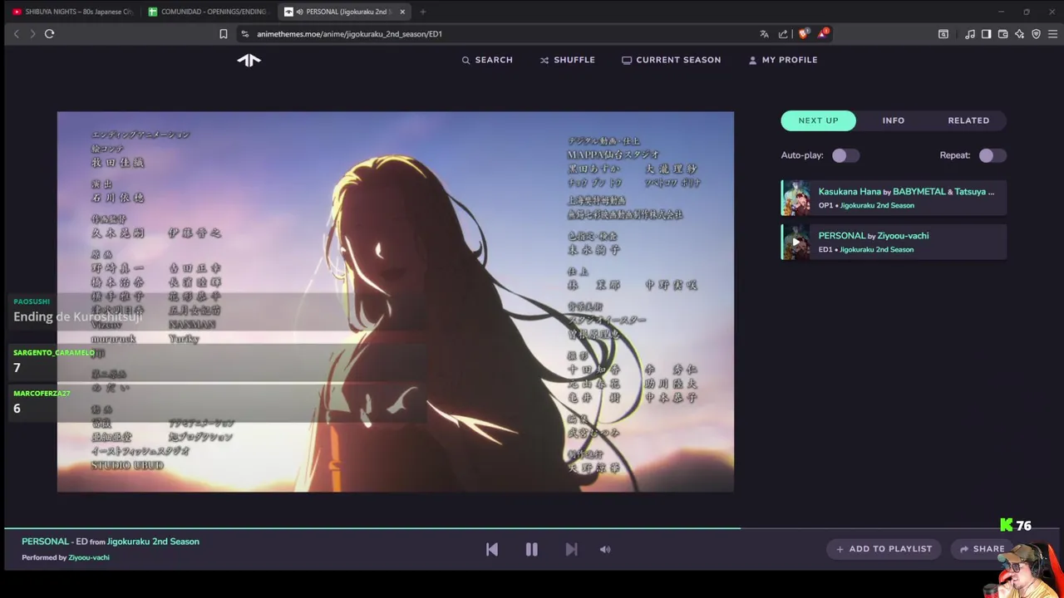Open the Leo AI sparkle icon

[x=1020, y=34]
